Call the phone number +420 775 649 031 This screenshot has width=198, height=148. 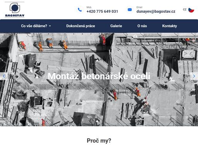coord(102,12)
